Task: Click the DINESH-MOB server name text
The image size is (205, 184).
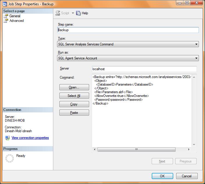Action: 15,121
